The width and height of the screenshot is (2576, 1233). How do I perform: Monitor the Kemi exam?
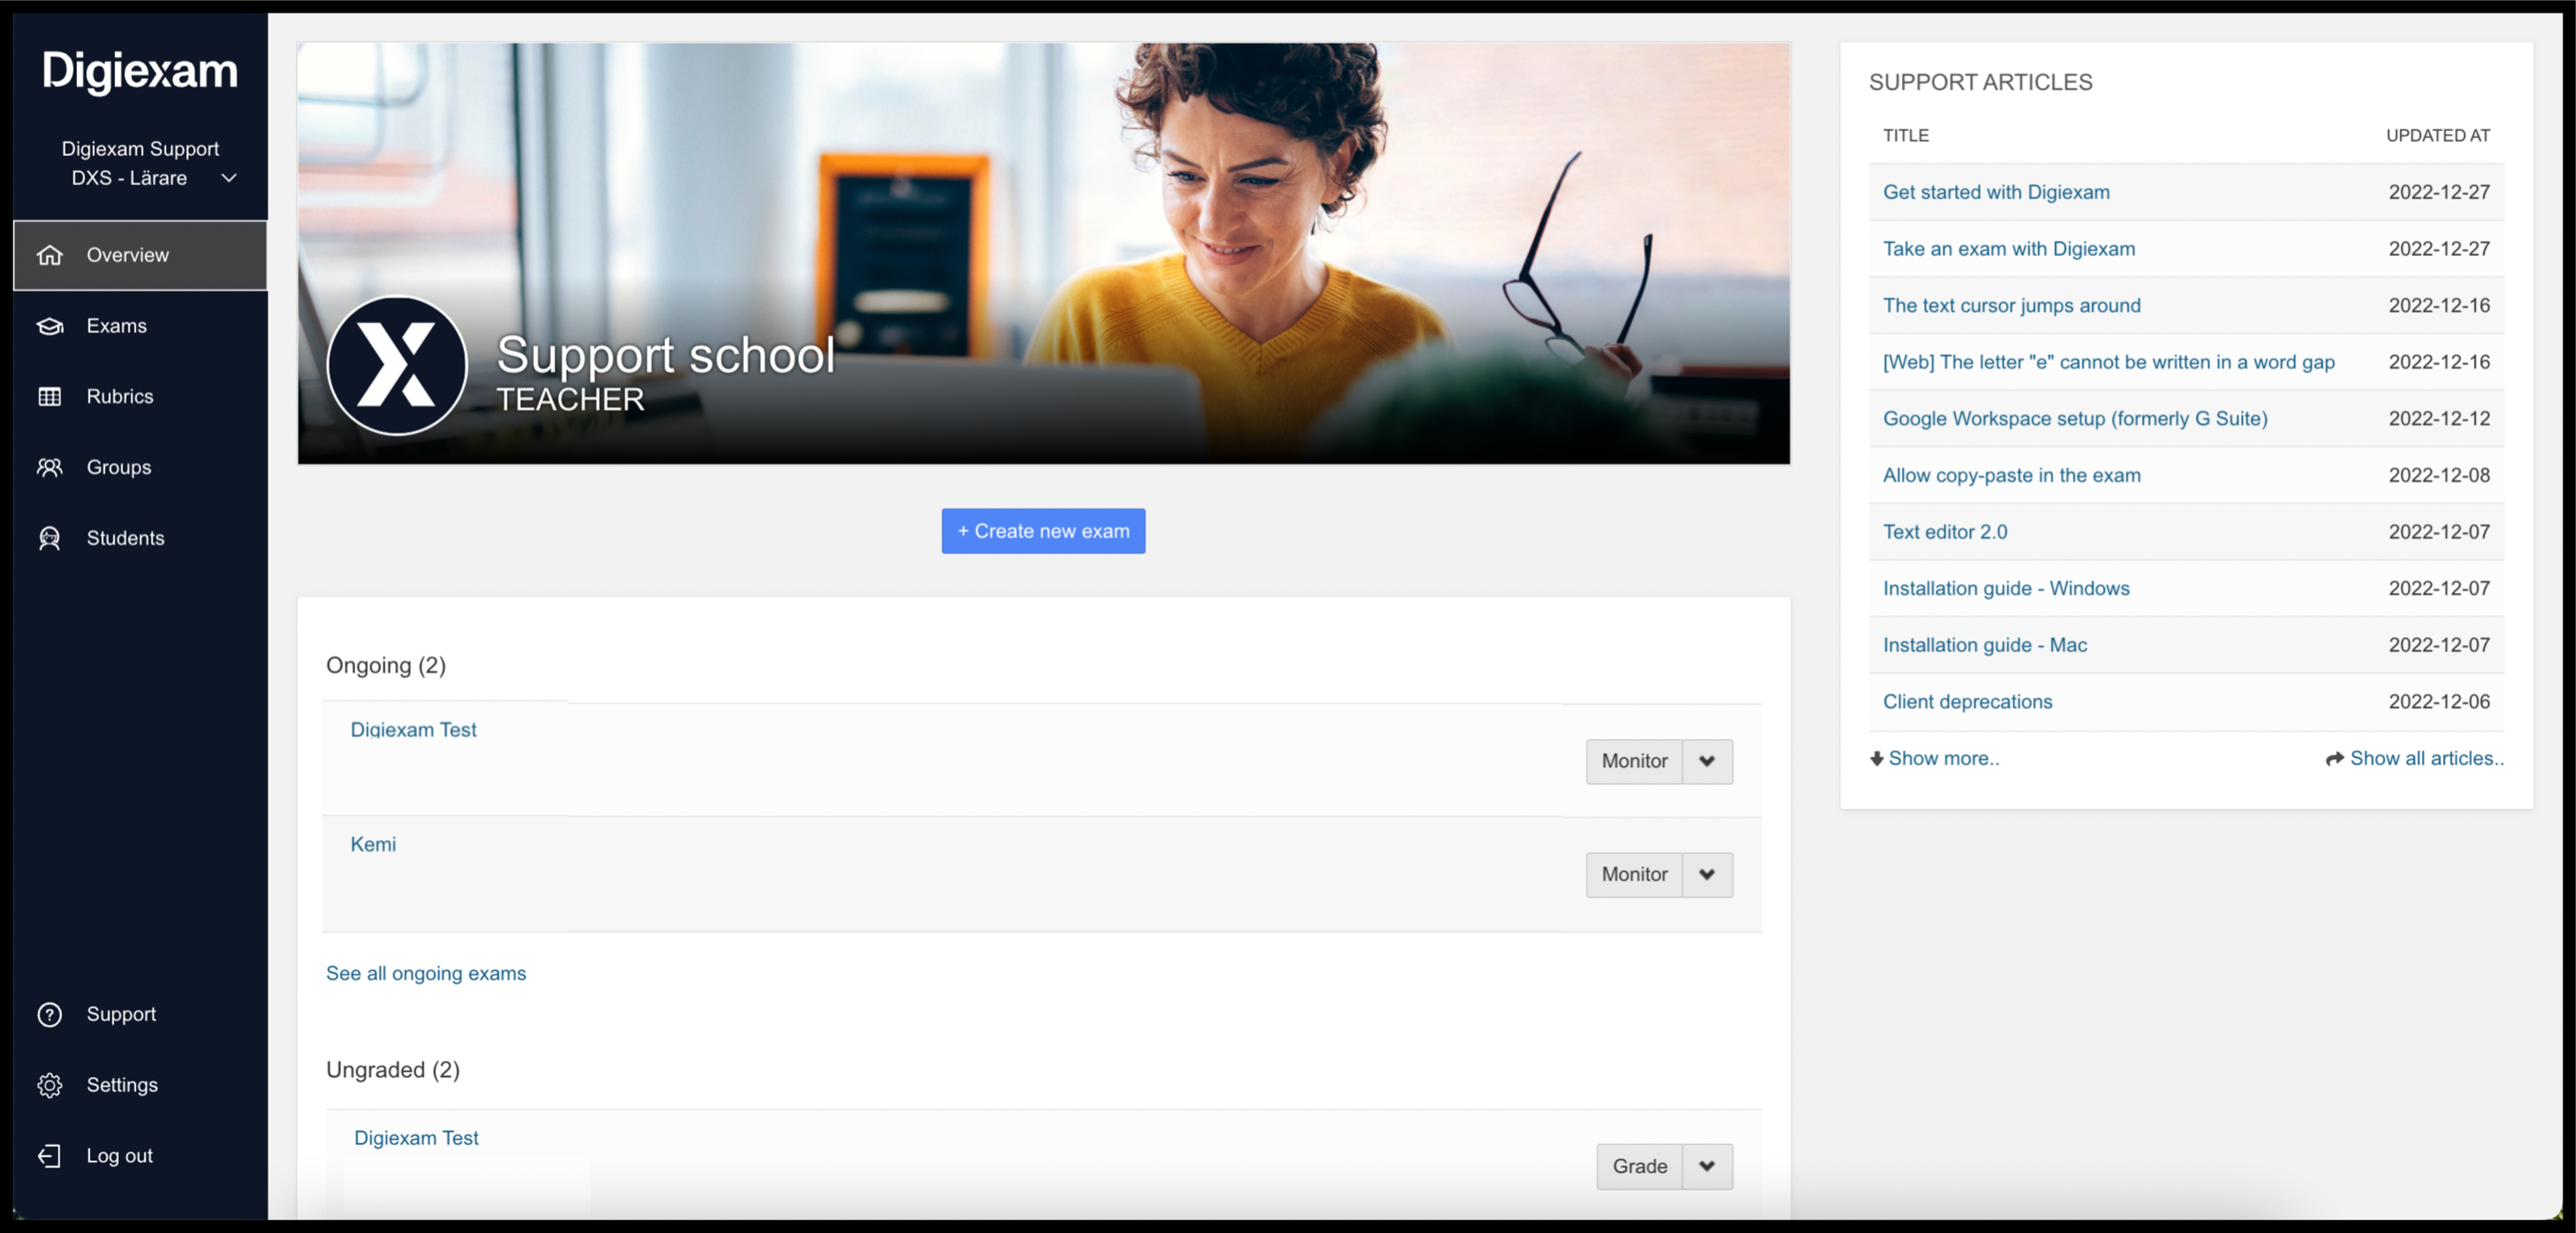(x=1634, y=875)
